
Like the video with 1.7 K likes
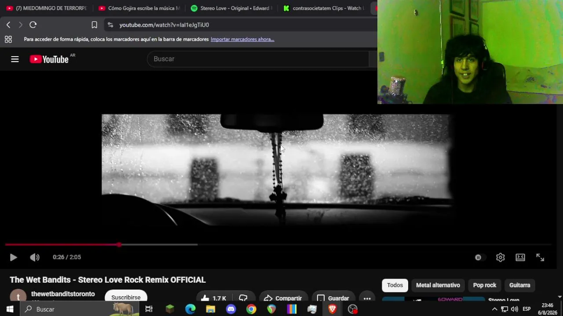(213, 298)
